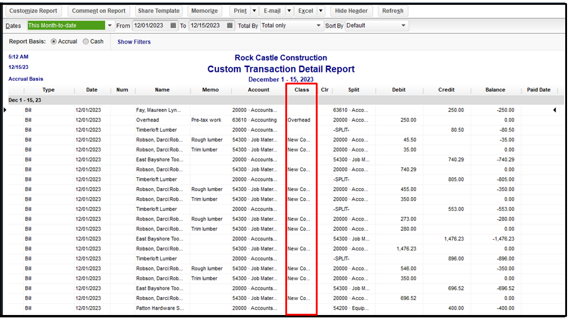Click the Clr column header
Screen dimensions: 573x324
[325, 90]
